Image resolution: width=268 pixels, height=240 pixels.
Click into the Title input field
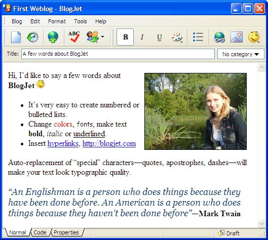[x=118, y=54]
